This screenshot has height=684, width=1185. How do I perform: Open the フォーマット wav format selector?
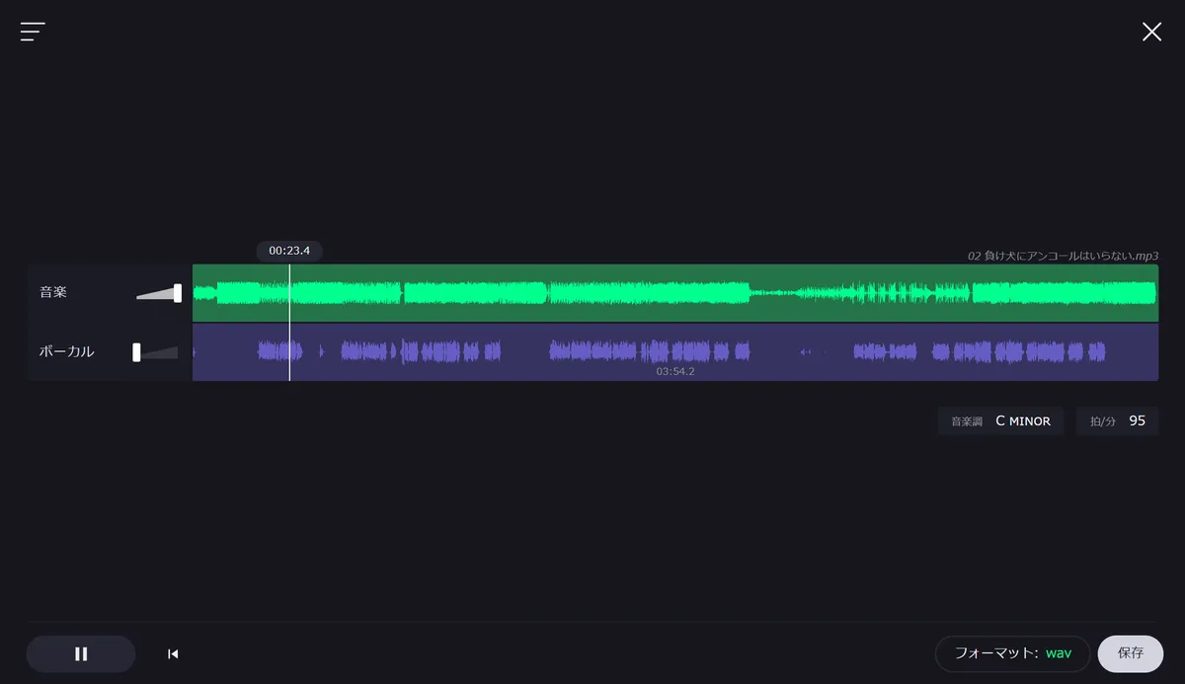coord(1012,653)
